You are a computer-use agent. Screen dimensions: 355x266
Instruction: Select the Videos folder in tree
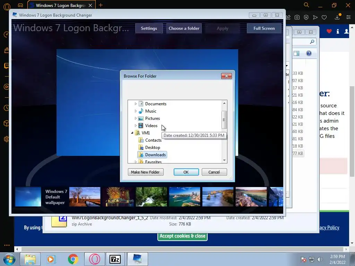151,125
